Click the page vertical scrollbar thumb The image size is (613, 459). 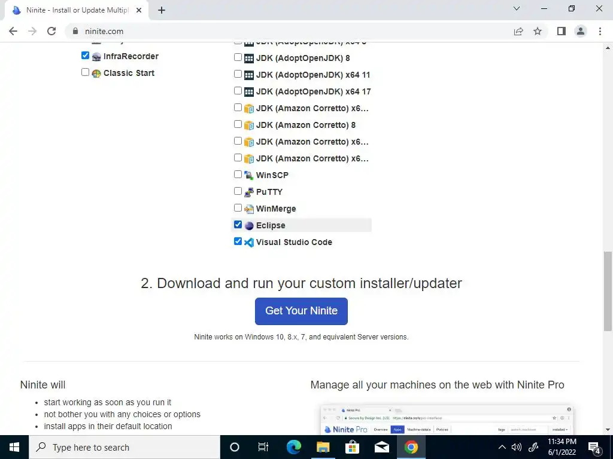608,291
